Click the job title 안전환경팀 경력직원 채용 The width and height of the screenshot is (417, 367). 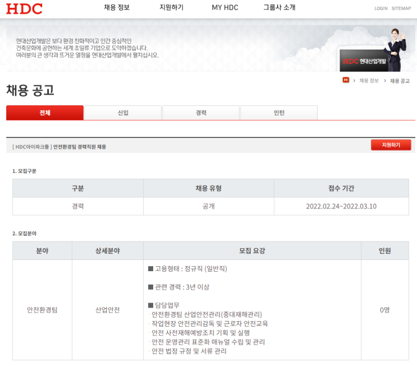pyautogui.click(x=80, y=147)
